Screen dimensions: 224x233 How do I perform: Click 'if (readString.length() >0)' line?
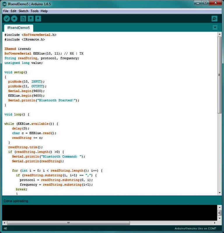coord(36,152)
